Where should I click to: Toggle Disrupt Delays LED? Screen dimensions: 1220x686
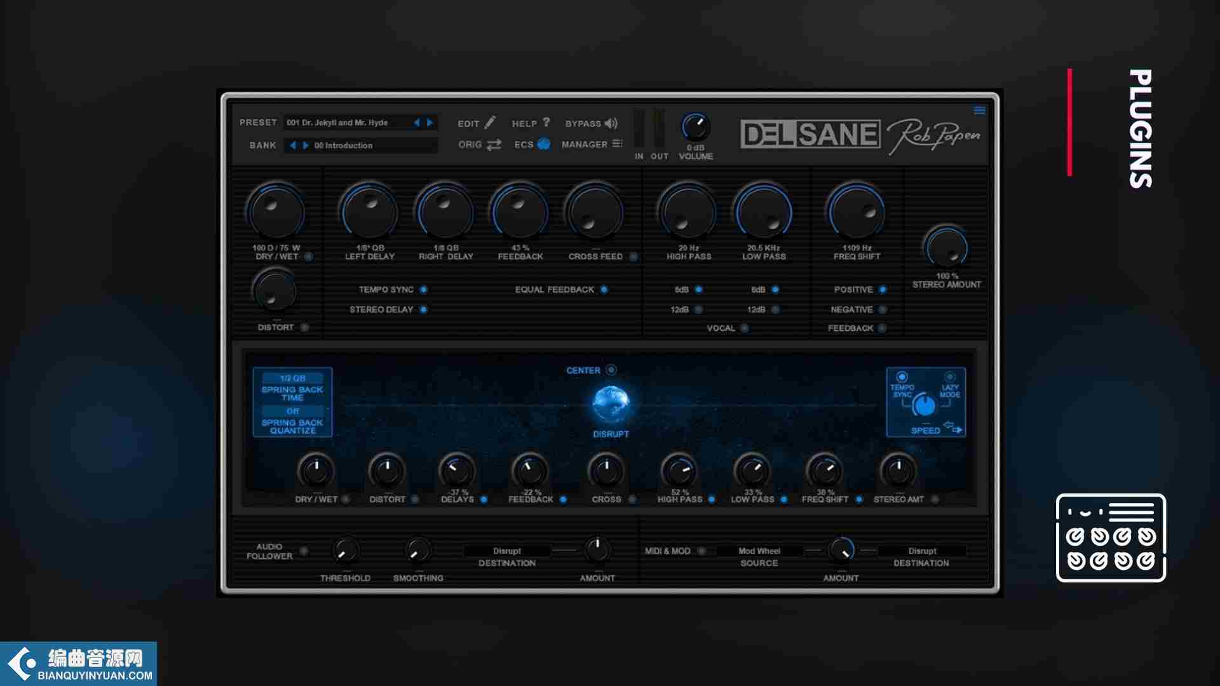(484, 499)
